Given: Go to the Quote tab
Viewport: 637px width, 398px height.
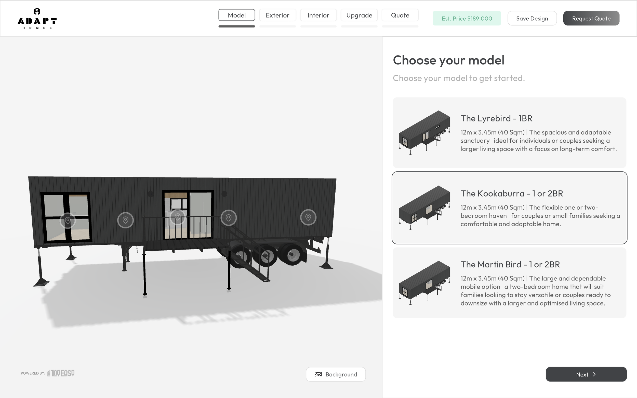Looking at the screenshot, I should click(400, 15).
